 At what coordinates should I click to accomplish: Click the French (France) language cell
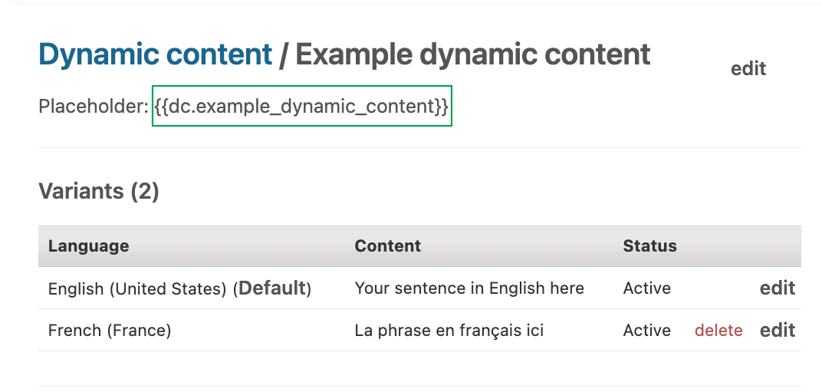click(110, 330)
